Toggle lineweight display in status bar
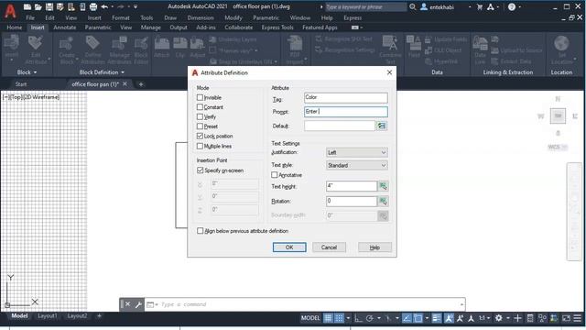The width and height of the screenshot is (586, 330). [436, 318]
